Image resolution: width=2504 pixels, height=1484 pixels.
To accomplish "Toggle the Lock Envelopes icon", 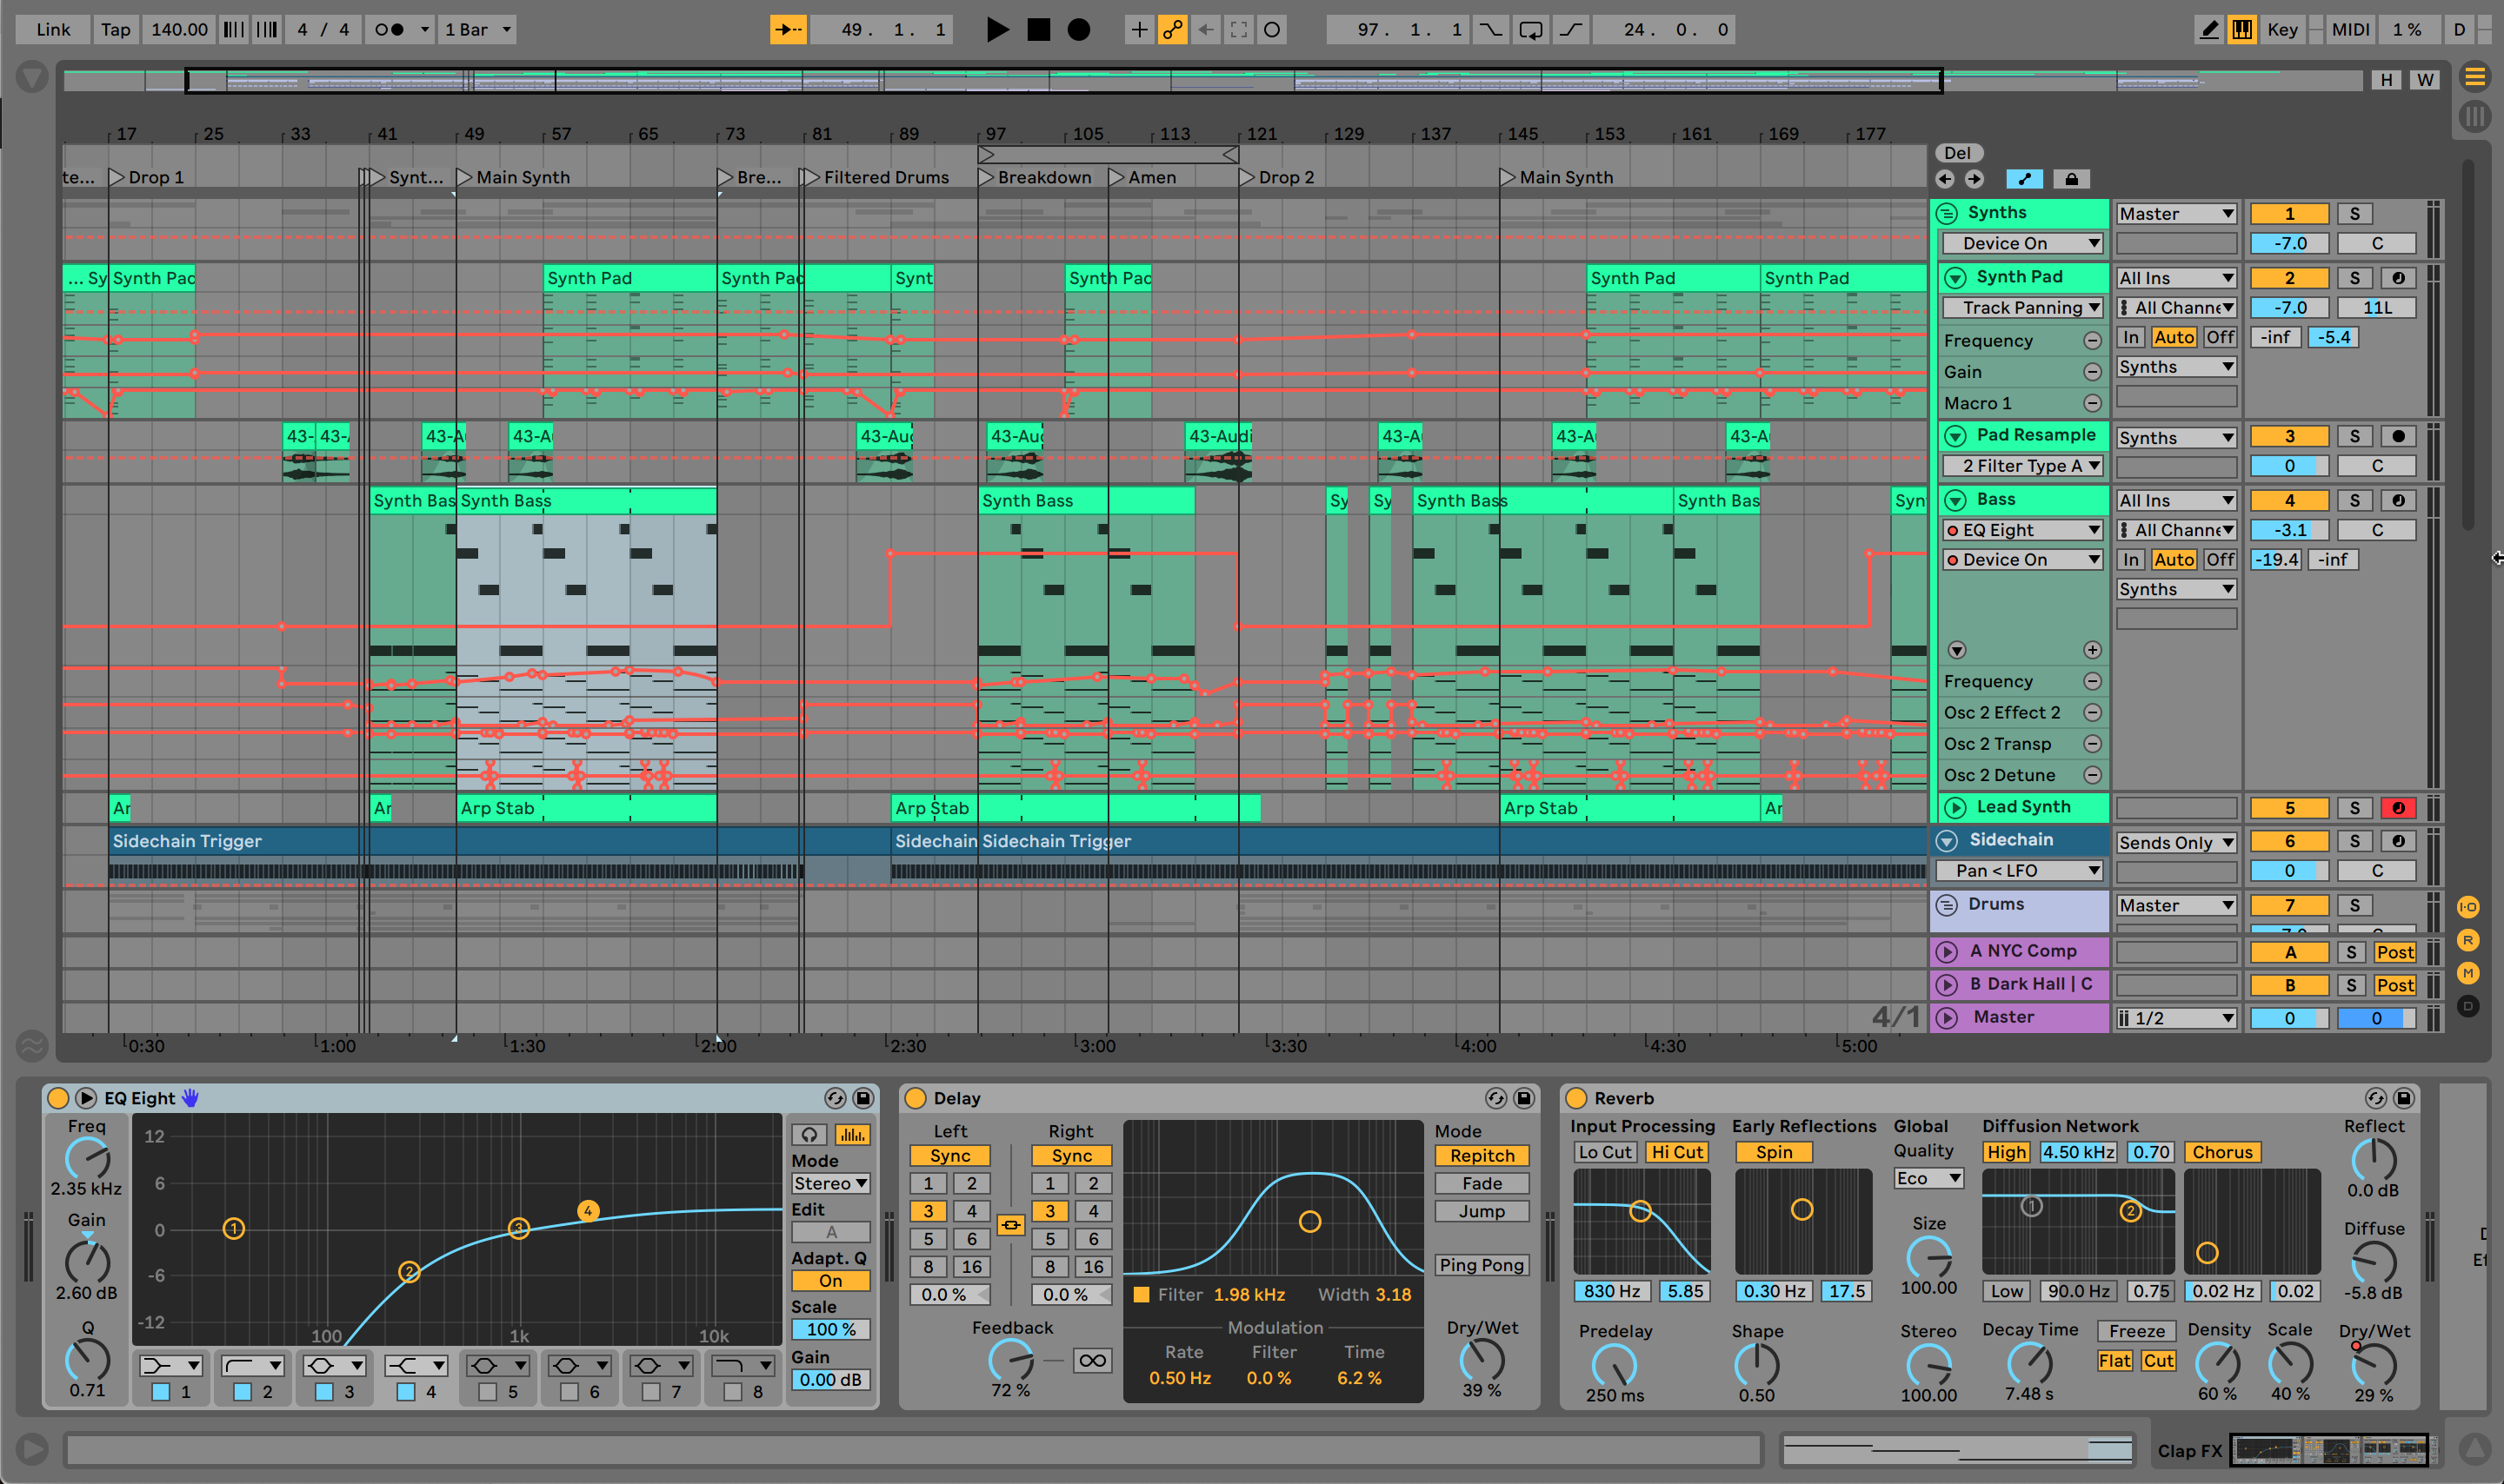I will (2071, 179).
